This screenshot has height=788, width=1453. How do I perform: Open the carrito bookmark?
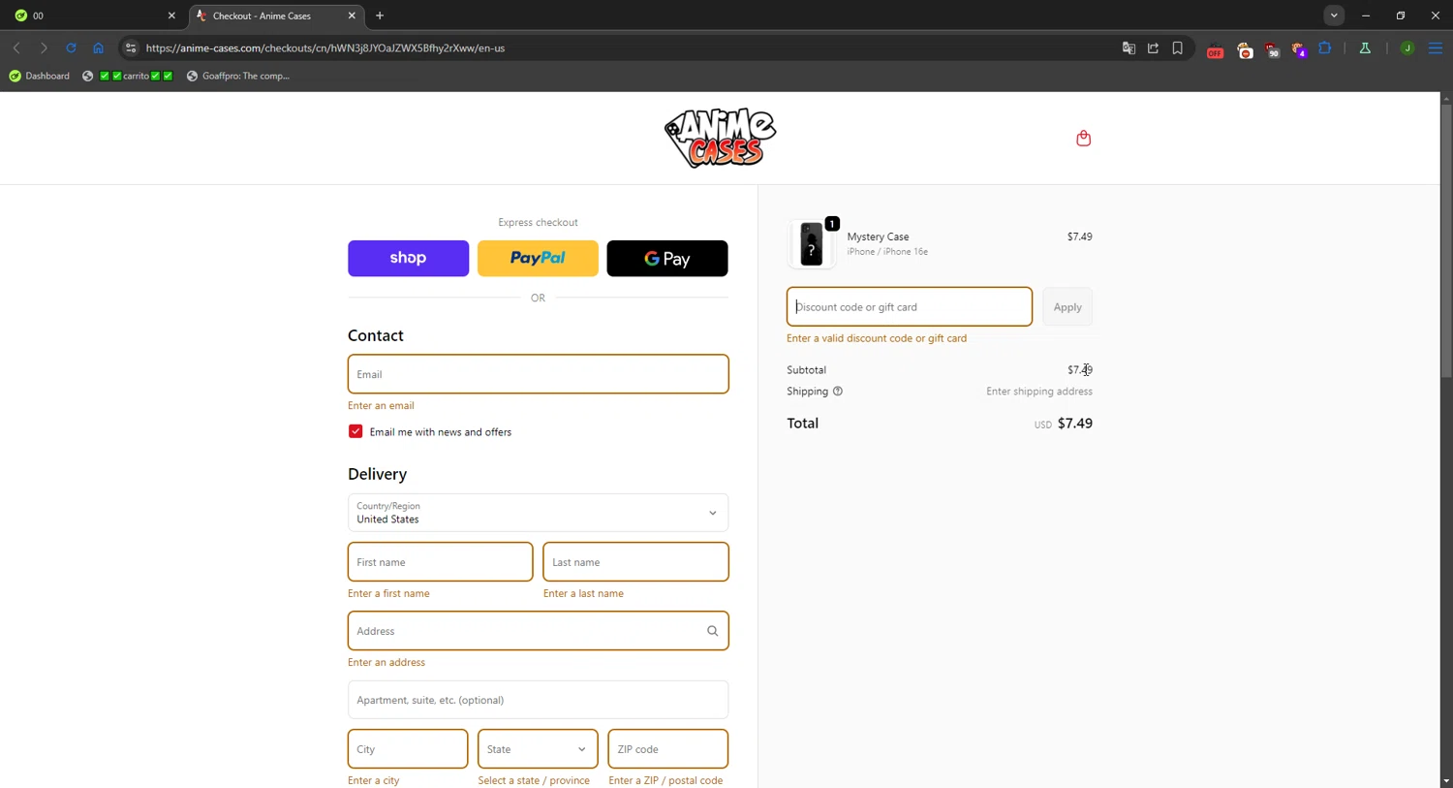[x=128, y=76]
